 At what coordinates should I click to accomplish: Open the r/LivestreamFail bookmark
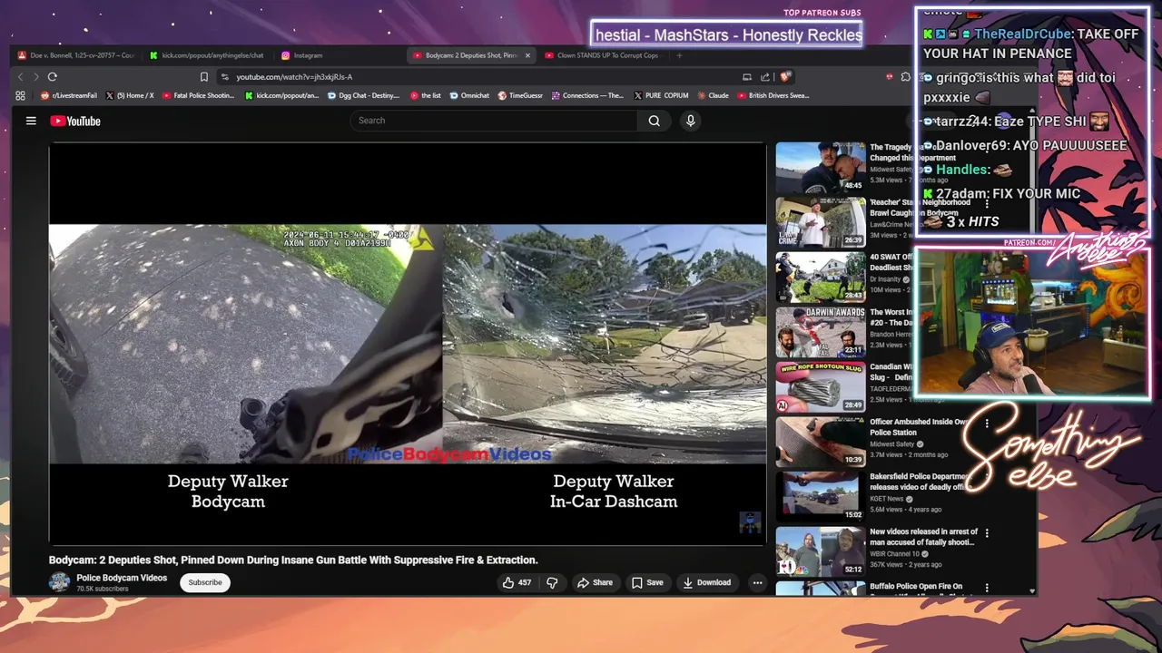69,95
